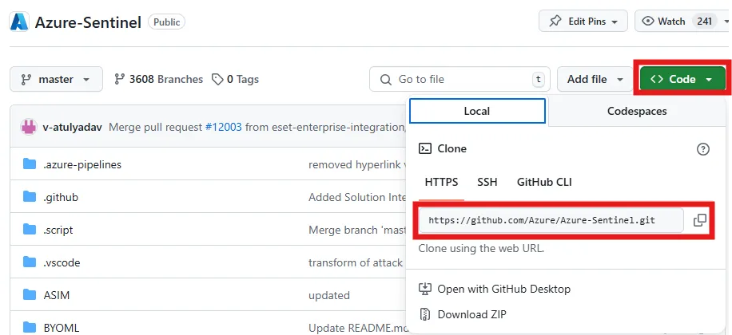Open the 0 Tags link
The image size is (732, 335).
[235, 79]
